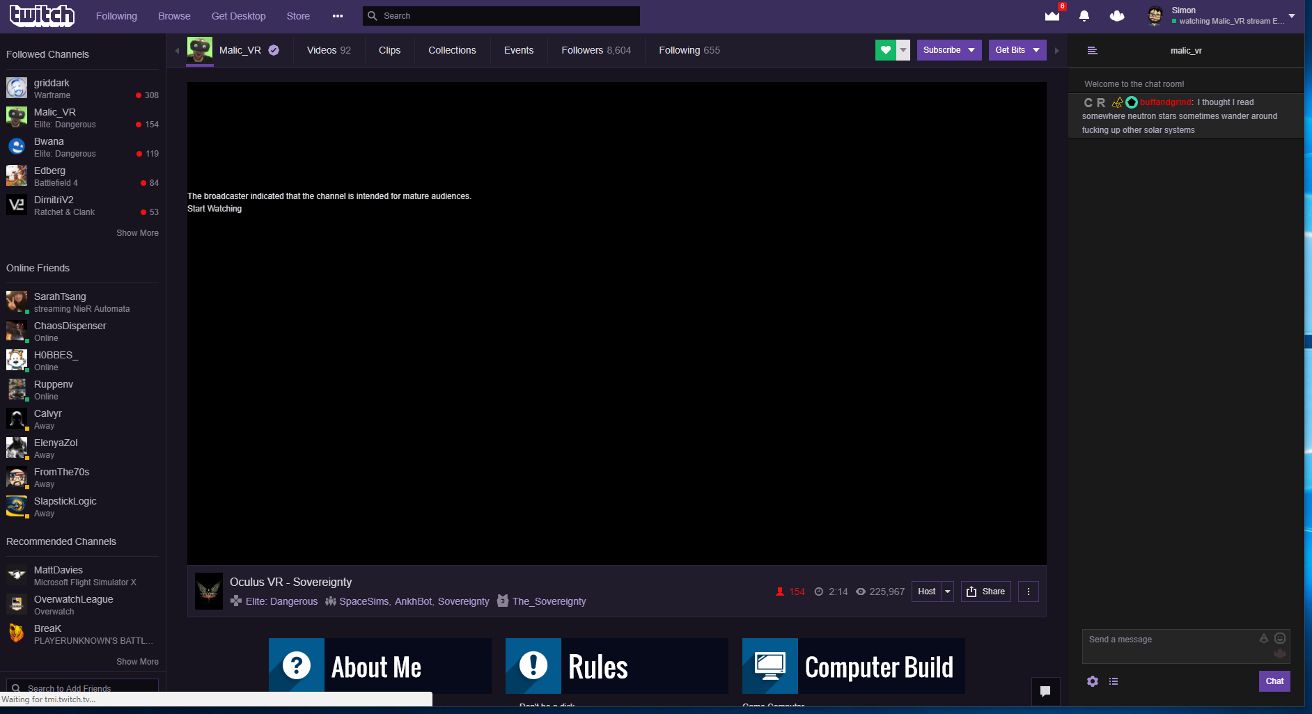Open the griddark followed channel
The height and width of the screenshot is (714, 1312).
(82, 88)
